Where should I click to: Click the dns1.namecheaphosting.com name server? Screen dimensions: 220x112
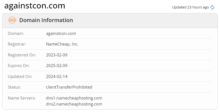[74, 98]
